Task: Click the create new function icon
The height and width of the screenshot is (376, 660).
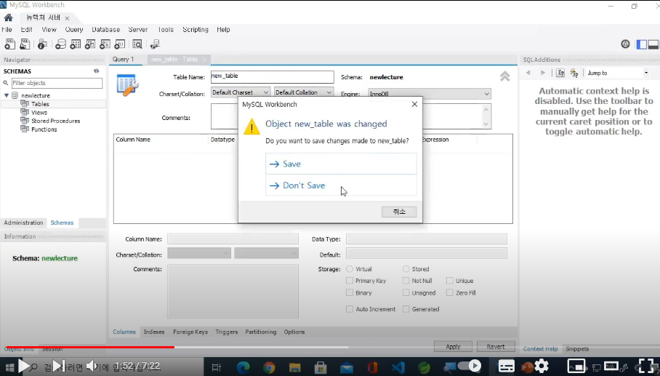Action: 119,44
